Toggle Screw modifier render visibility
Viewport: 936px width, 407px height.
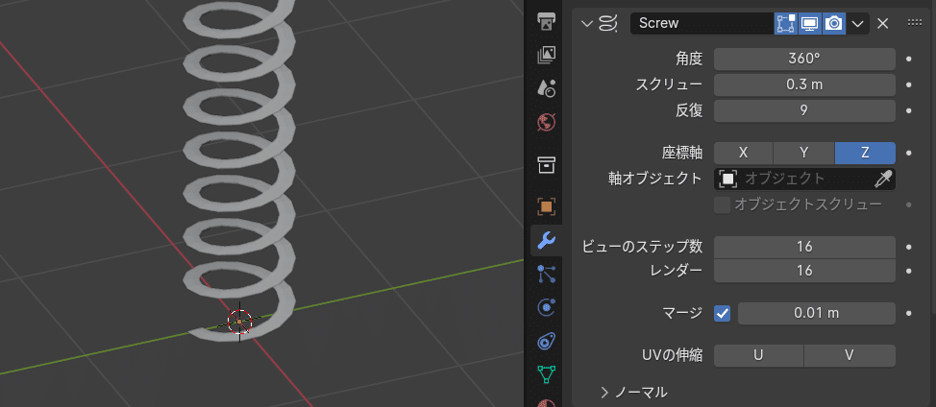pyautogui.click(x=833, y=24)
